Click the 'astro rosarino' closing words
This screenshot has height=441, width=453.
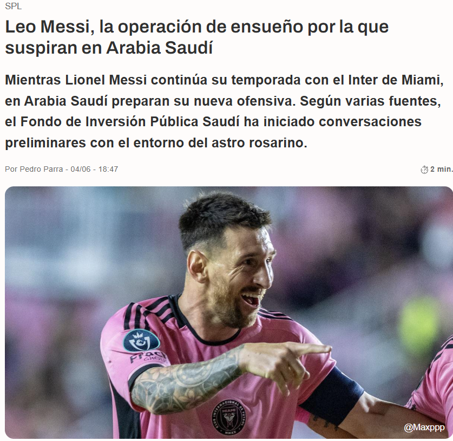pos(259,143)
